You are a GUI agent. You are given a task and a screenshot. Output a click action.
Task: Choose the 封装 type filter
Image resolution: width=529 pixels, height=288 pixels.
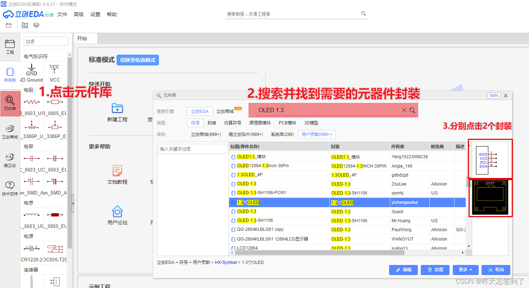pos(212,123)
